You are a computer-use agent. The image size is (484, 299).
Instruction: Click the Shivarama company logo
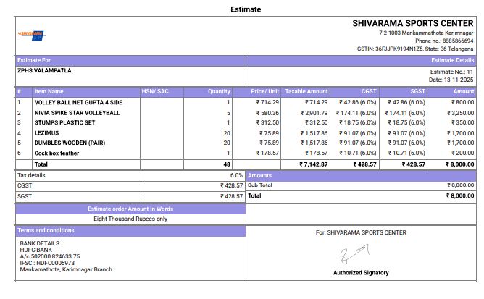30,34
